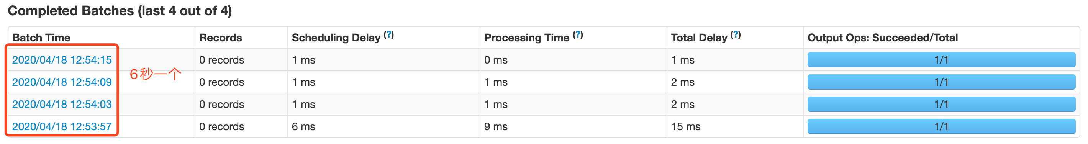Click the Total Delay help question mark
This screenshot has width=1088, height=144.
735,34
